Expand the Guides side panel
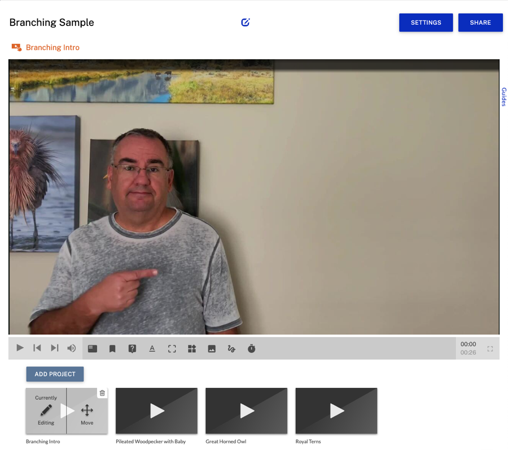 pyautogui.click(x=503, y=97)
